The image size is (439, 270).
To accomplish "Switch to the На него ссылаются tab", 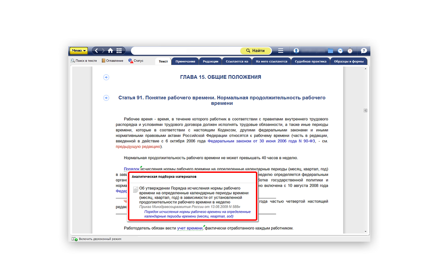I will click(272, 61).
